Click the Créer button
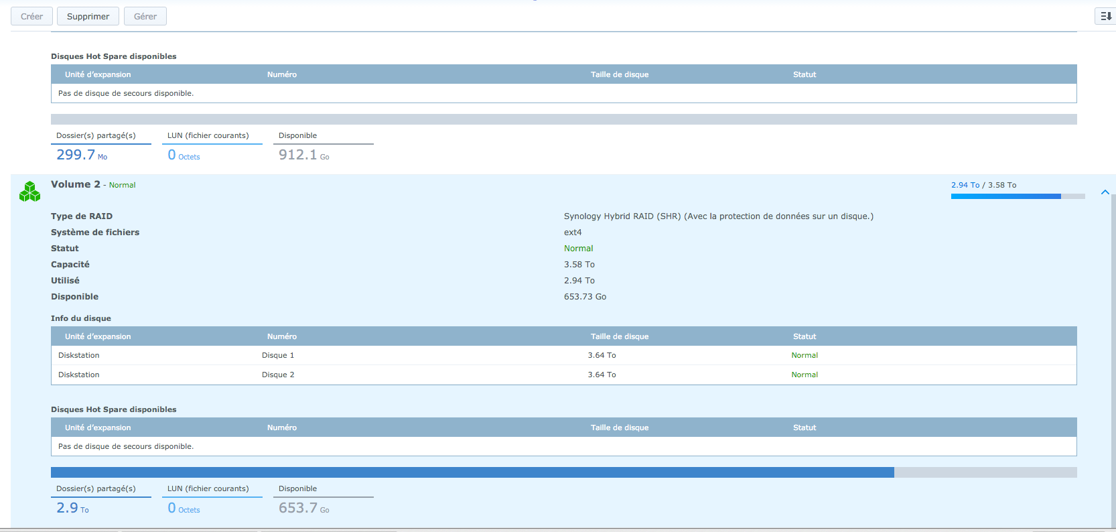The height and width of the screenshot is (532, 1116). (x=31, y=16)
